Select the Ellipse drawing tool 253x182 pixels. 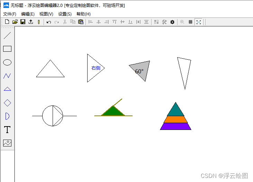coord(7,62)
